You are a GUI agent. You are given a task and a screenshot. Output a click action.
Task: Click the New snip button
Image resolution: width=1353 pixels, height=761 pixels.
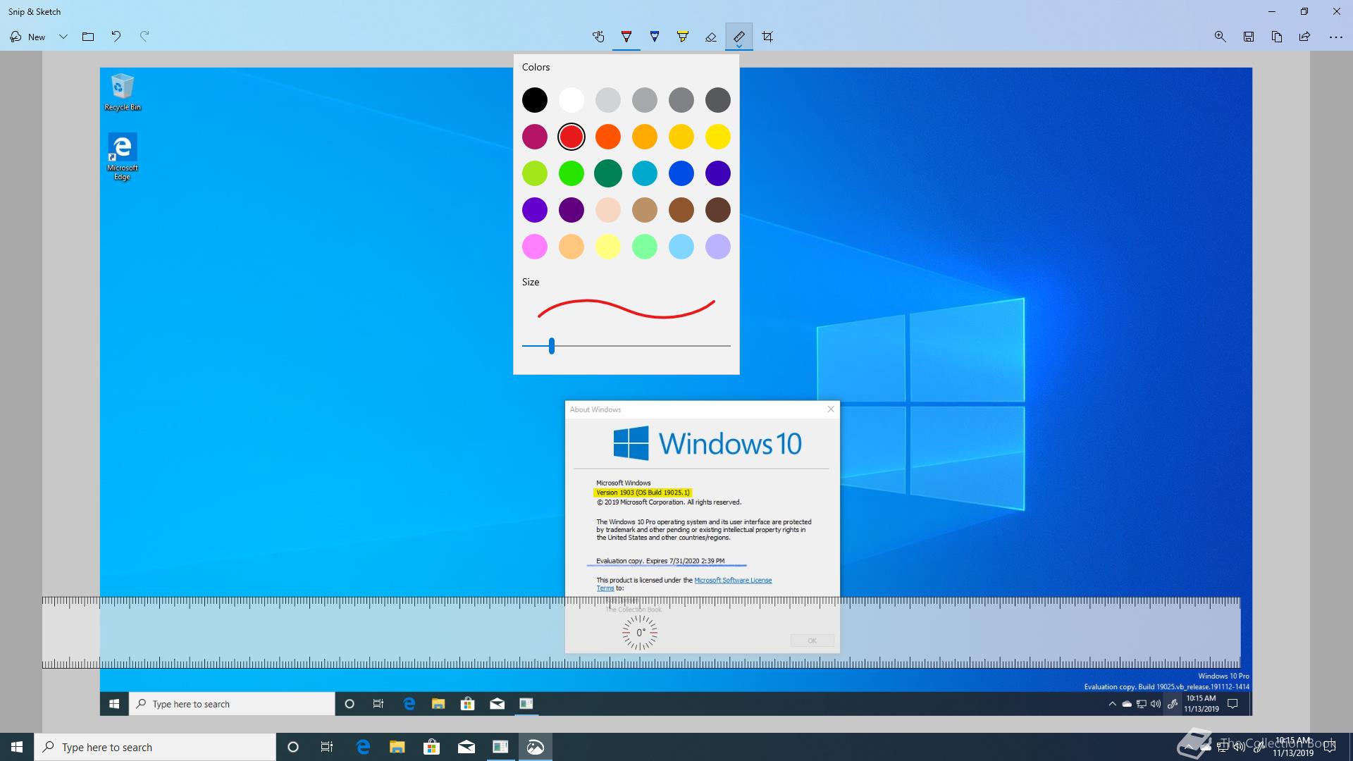[28, 37]
